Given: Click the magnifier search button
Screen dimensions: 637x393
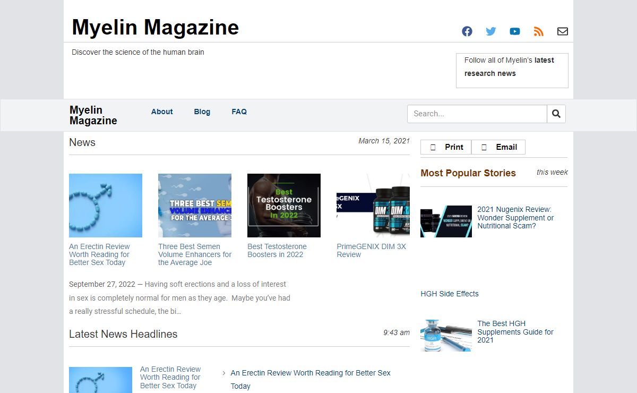Looking at the screenshot, I should [x=556, y=114].
